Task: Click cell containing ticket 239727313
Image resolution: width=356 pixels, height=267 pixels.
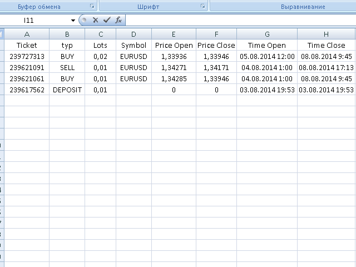Action: (27, 56)
